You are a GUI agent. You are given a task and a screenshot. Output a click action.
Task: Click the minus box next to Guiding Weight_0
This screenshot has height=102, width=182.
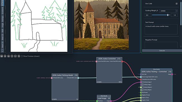[142, 87]
